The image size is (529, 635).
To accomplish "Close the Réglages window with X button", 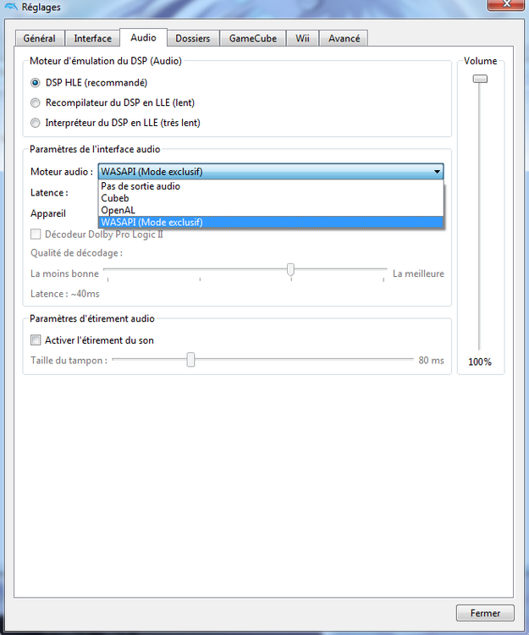I will tap(505, 4).
